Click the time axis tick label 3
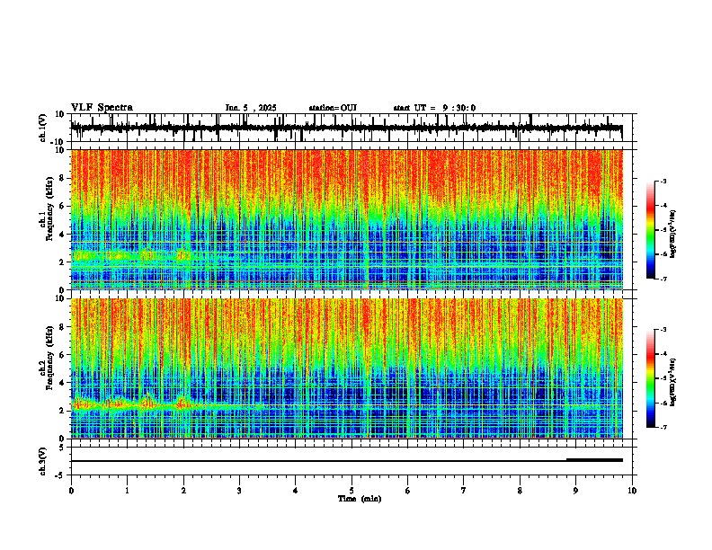 (x=240, y=491)
